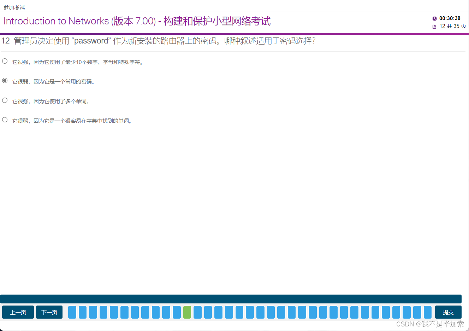Click the '参加考试' header text

tap(14, 7)
